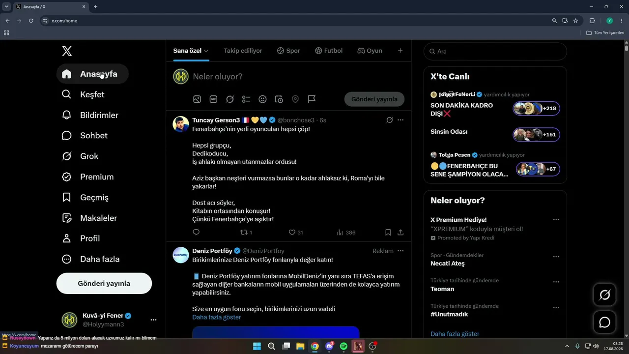The width and height of the screenshot is (629, 354).
Task: Open more options on Tuncay Gerson3's post
Action: 400,120
